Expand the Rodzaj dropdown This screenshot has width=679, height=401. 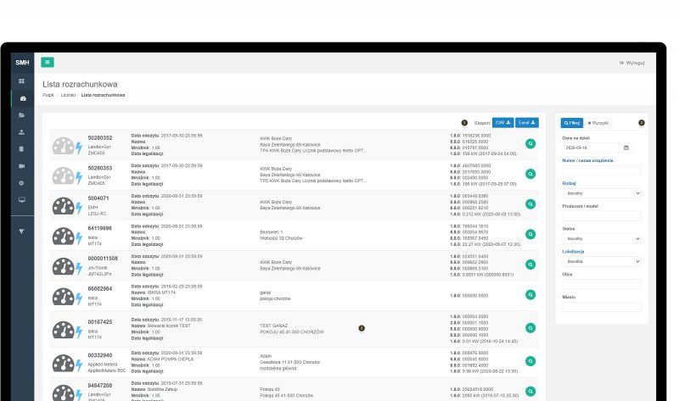tap(602, 193)
